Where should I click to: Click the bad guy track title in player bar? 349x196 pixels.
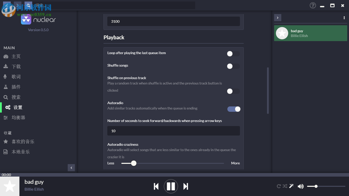coord(34,182)
